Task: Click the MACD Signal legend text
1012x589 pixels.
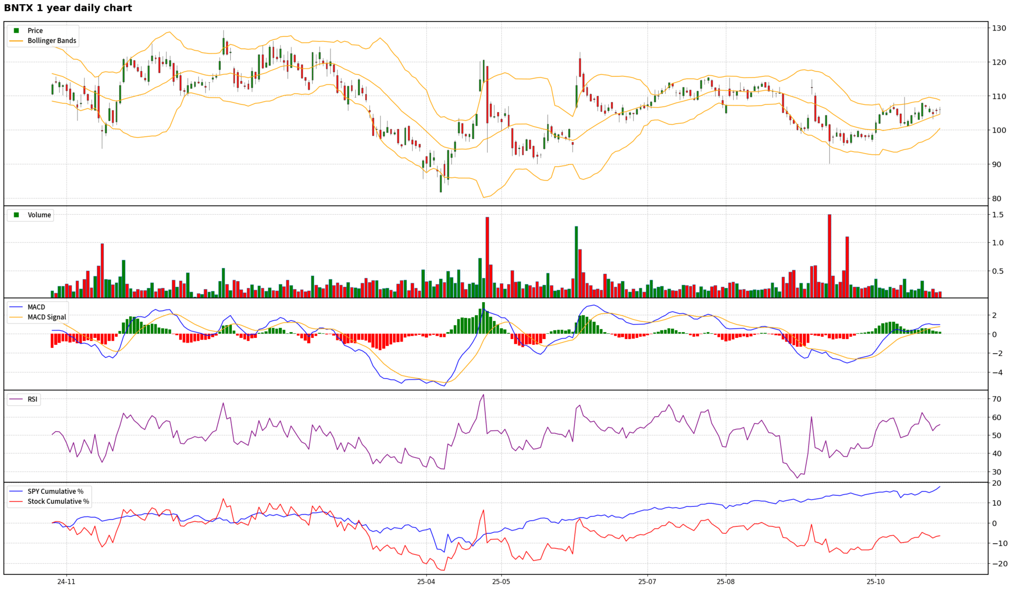Action: point(47,317)
